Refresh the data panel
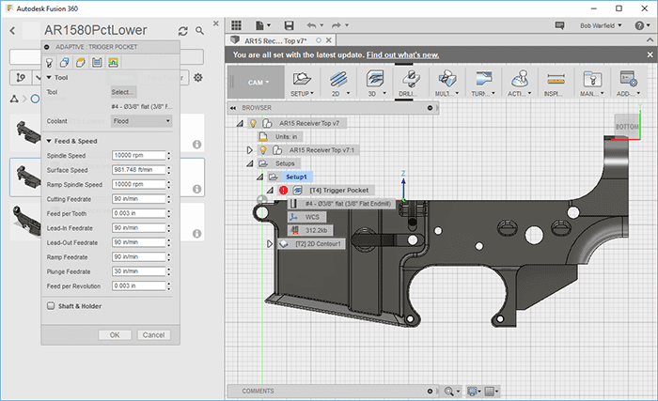The height and width of the screenshot is (401, 658). (x=183, y=31)
